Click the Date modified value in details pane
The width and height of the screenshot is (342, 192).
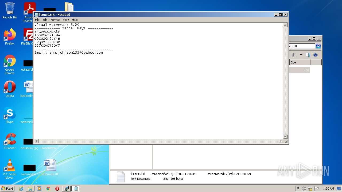click(x=183, y=174)
